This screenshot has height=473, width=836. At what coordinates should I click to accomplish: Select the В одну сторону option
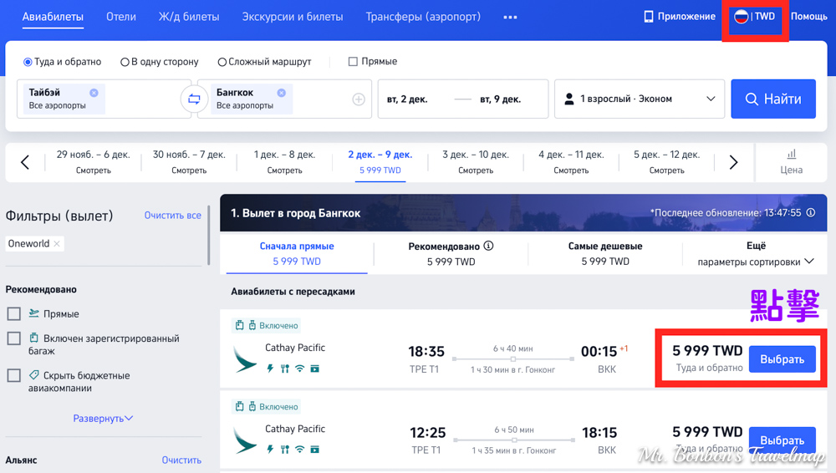125,62
